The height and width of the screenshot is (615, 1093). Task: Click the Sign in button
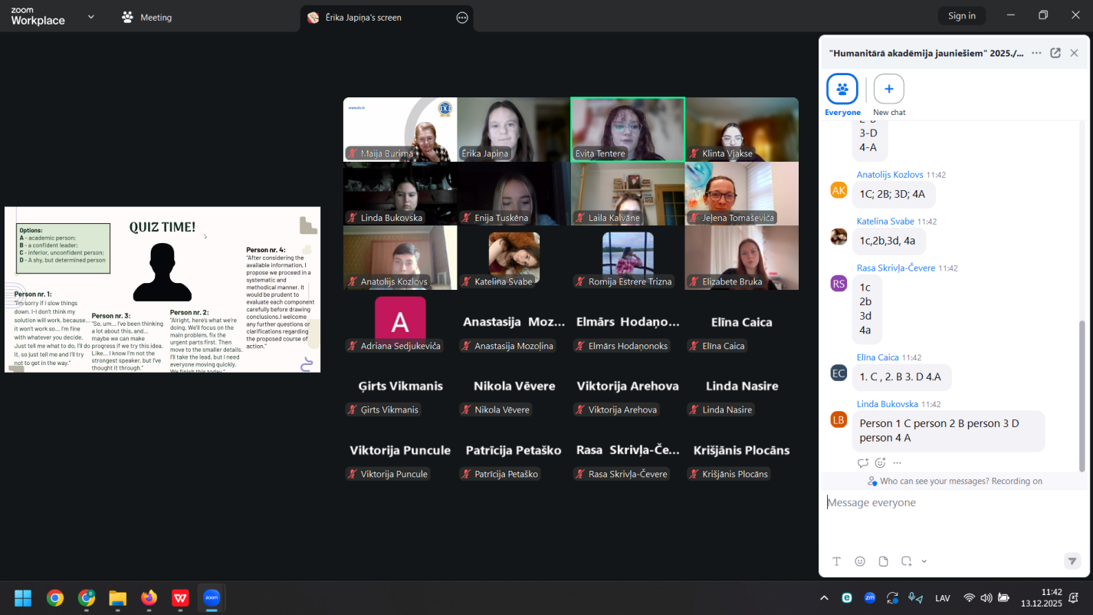pyautogui.click(x=961, y=16)
